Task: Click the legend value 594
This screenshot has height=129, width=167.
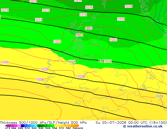Action: tap(75, 128)
